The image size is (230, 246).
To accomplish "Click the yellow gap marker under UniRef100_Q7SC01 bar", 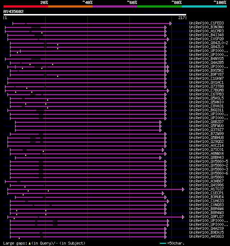I will pyautogui.click(x=43, y=151).
